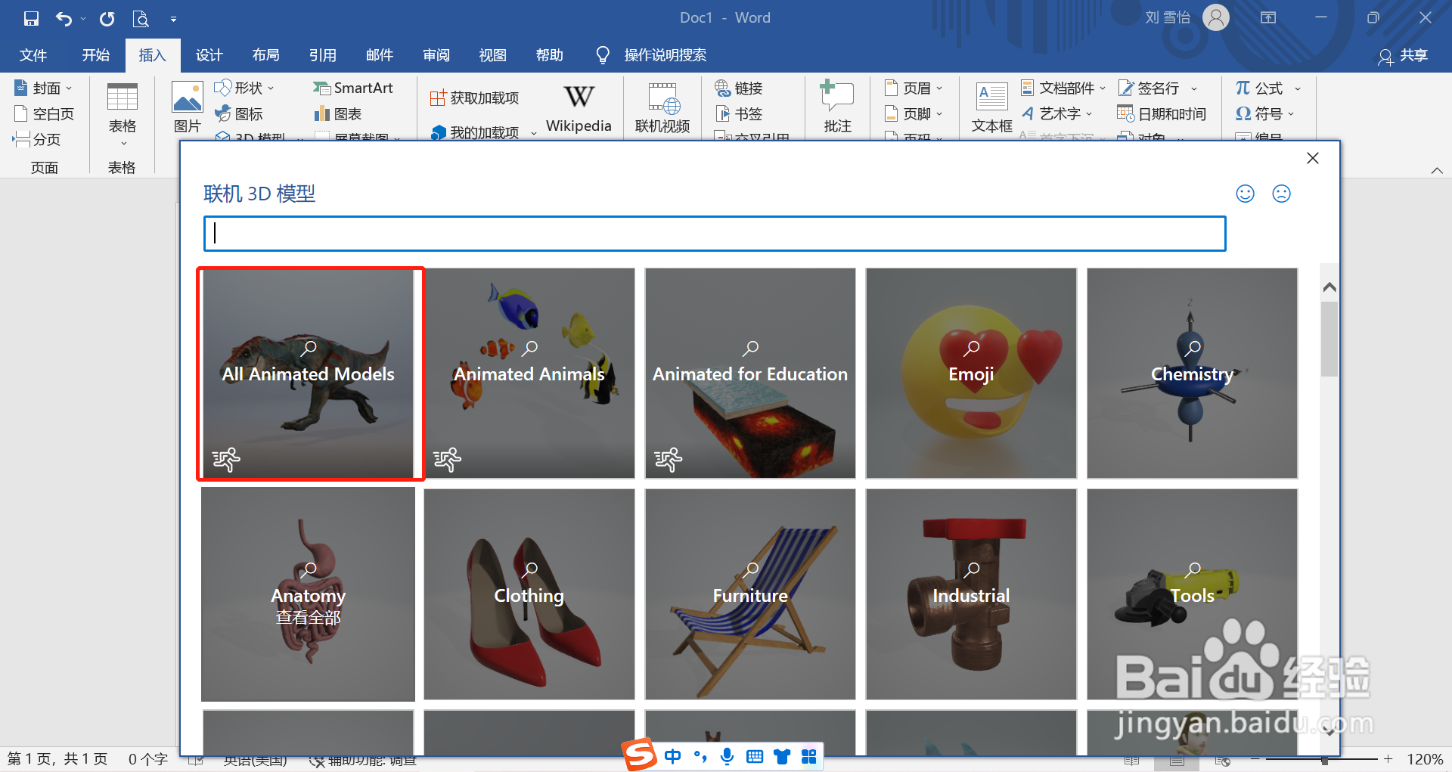1452x772 pixels.
Task: Open the Tools category
Action: click(x=1192, y=594)
